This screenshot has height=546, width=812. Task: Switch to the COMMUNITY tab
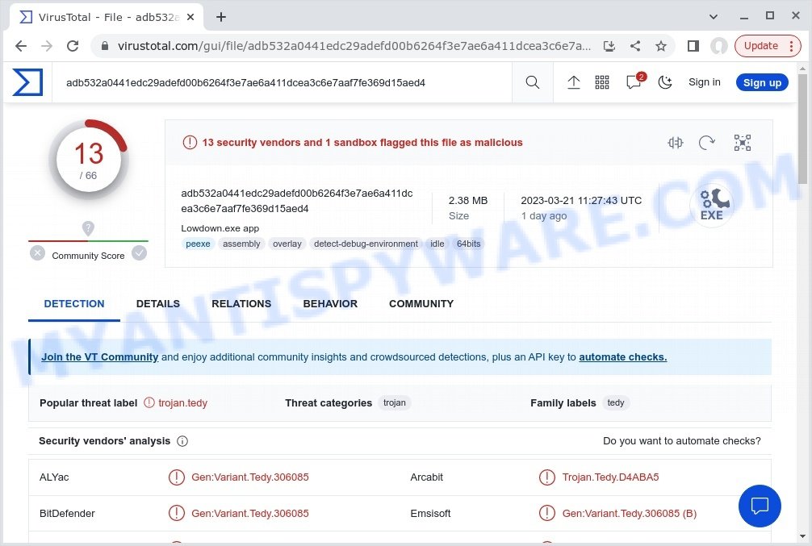[421, 304]
